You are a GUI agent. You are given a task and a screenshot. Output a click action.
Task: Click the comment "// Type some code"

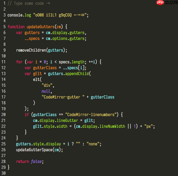(26, 3)
